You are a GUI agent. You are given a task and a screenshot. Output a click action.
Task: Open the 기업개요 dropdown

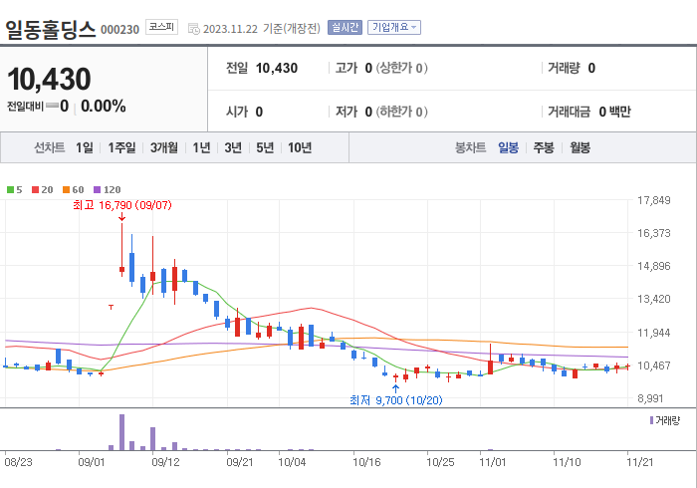point(394,28)
